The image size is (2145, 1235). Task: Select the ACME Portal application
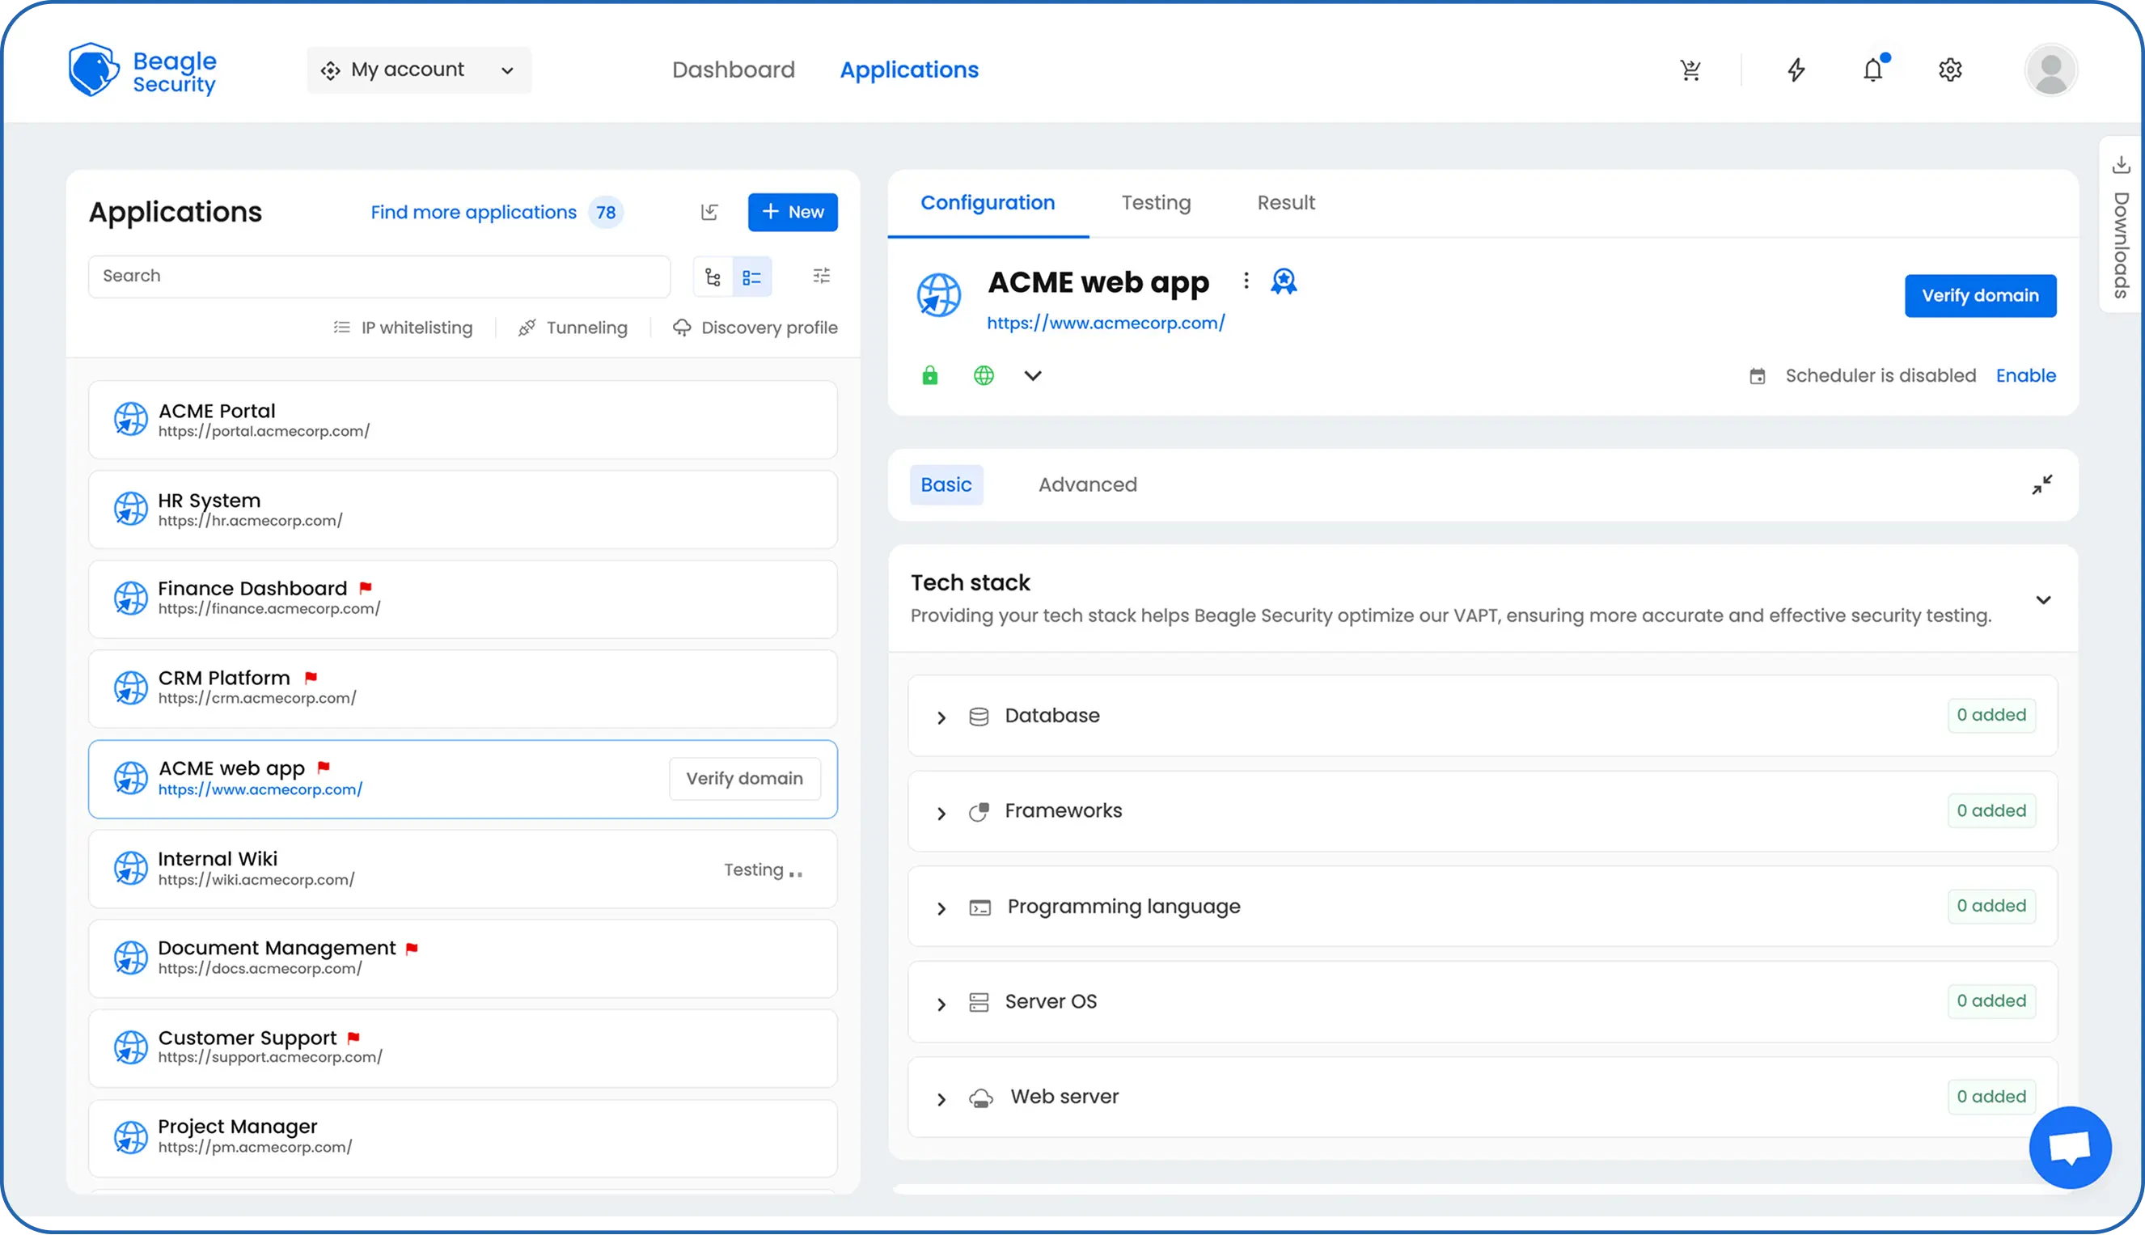pos(463,420)
